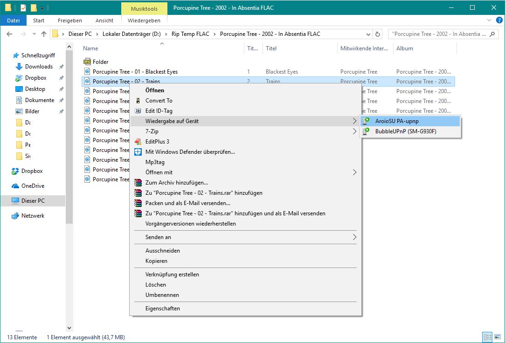Click the Dokumente icon in sidebar
This screenshot has height=343, width=505.
tap(19, 100)
